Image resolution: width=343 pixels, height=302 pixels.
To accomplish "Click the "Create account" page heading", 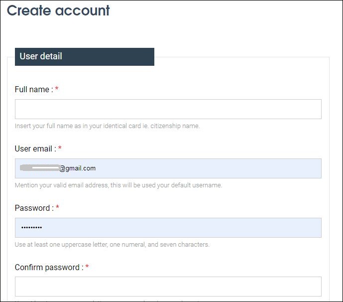I will (58, 10).
